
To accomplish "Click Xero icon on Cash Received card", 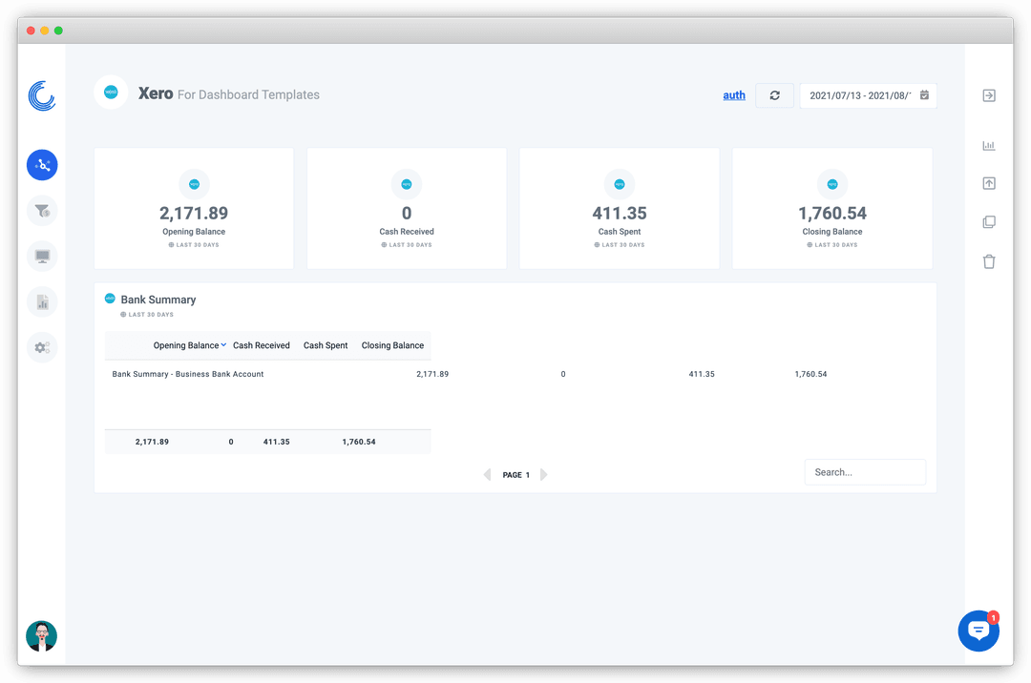I will 407,184.
